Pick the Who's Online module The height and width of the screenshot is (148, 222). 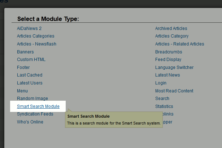[x=30, y=122]
